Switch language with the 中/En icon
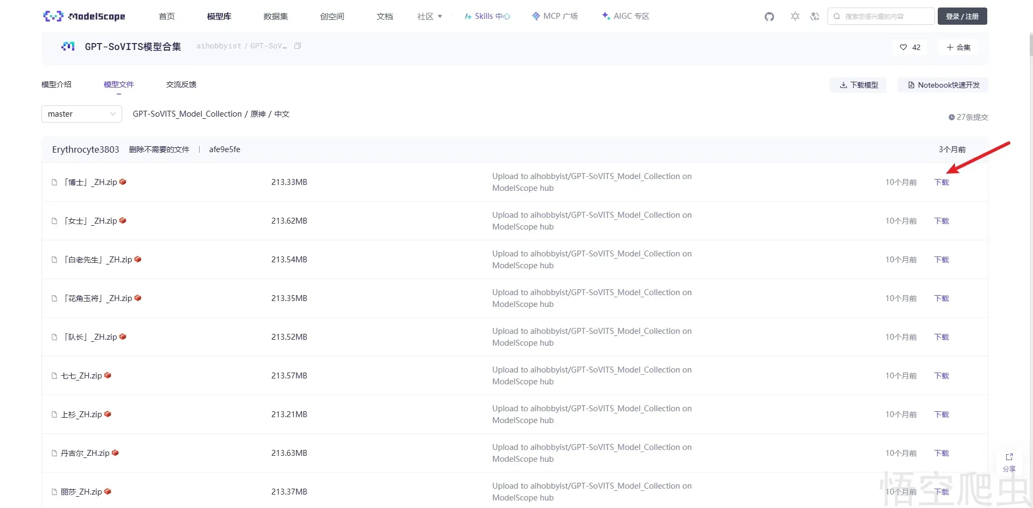The image size is (1033, 508). pyautogui.click(x=815, y=17)
